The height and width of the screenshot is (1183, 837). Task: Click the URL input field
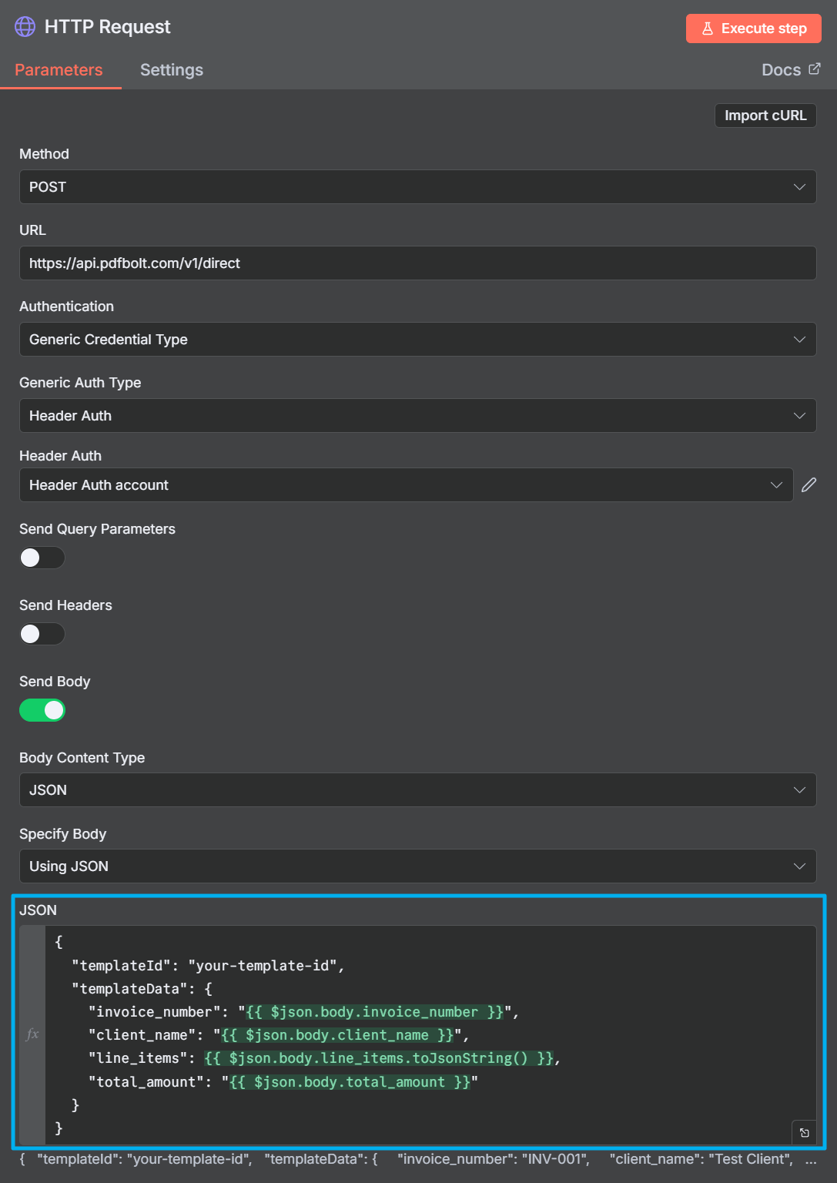click(417, 263)
